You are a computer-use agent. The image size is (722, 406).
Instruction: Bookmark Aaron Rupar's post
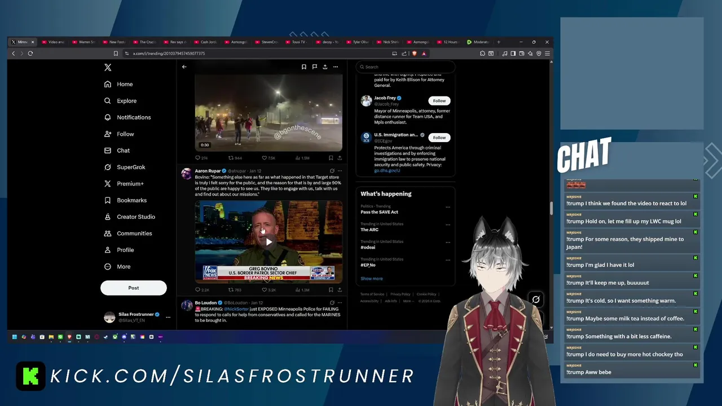pyautogui.click(x=331, y=290)
